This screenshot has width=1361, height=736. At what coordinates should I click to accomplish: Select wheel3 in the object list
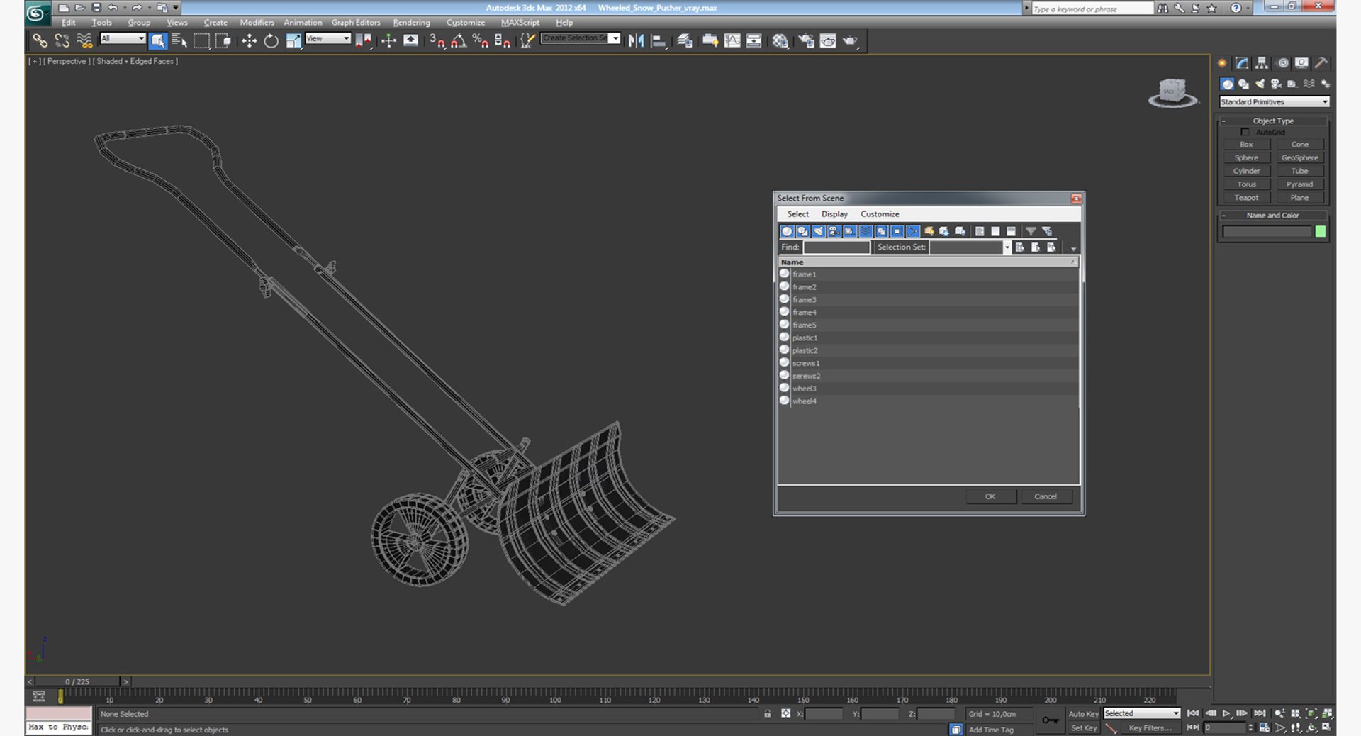[928, 389]
